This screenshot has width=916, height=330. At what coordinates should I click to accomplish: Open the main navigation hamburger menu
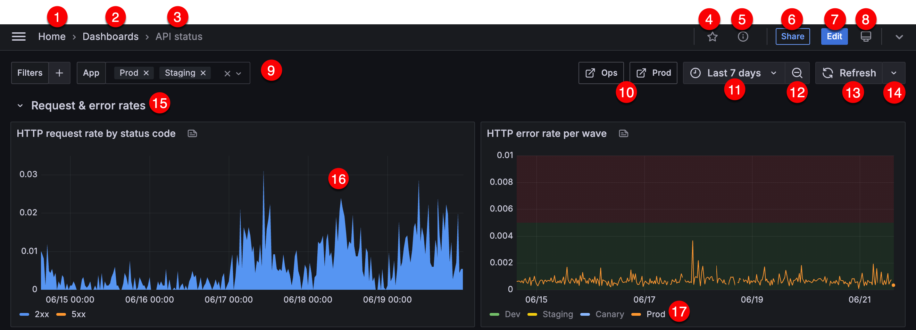point(18,36)
